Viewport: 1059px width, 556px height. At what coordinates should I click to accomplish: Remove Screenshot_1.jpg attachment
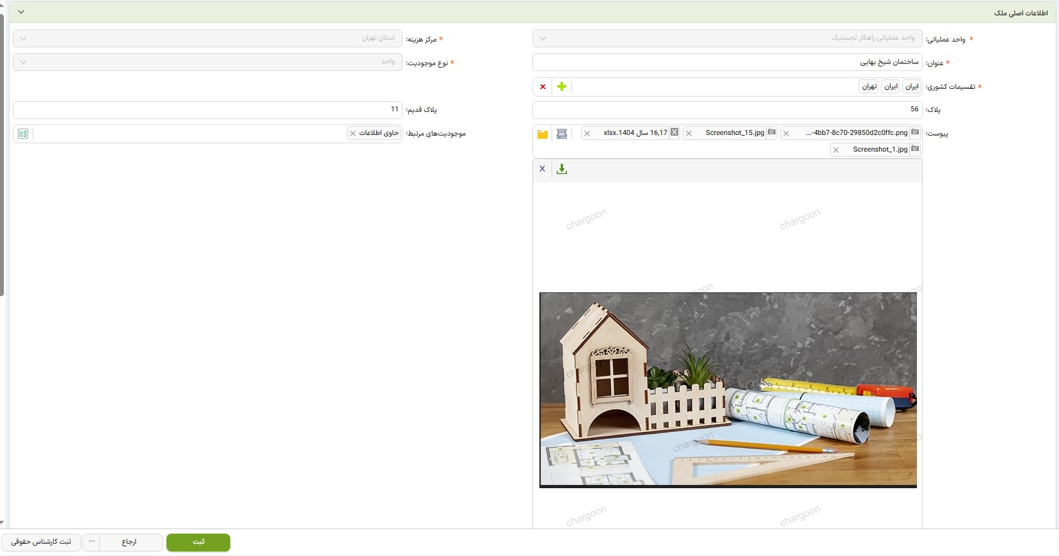pos(836,150)
